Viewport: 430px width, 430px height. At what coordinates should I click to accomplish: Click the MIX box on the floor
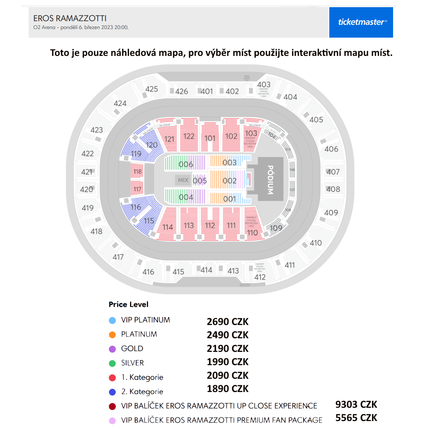[183, 180]
